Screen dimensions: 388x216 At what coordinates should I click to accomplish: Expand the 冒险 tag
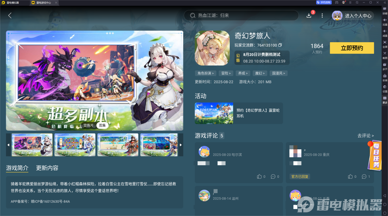pyautogui.click(x=226, y=73)
